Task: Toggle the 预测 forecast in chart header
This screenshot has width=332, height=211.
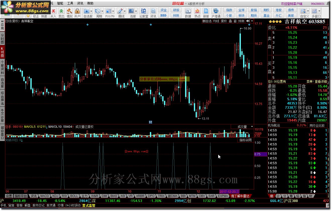Action: [x=241, y=21]
